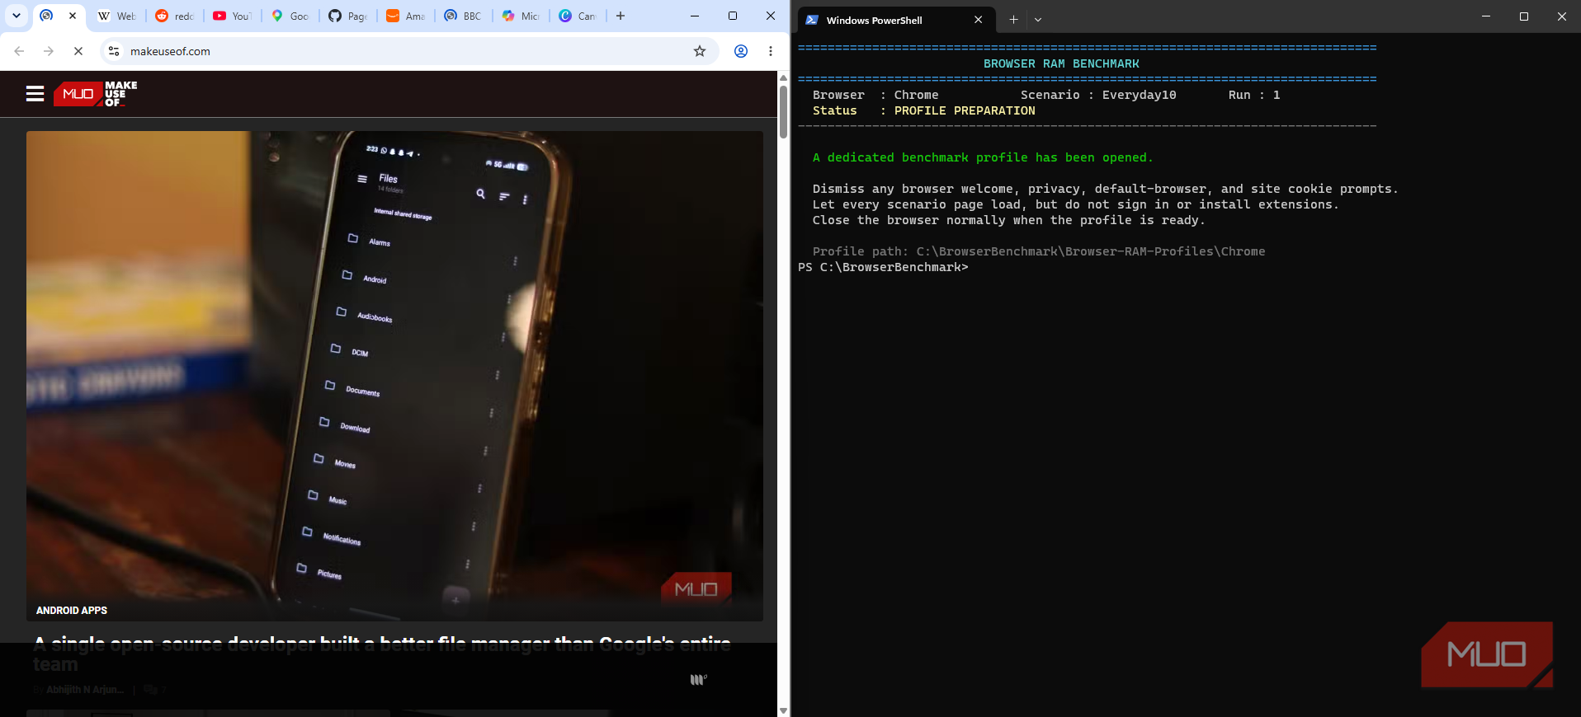Maximize the Chrome window

[733, 16]
